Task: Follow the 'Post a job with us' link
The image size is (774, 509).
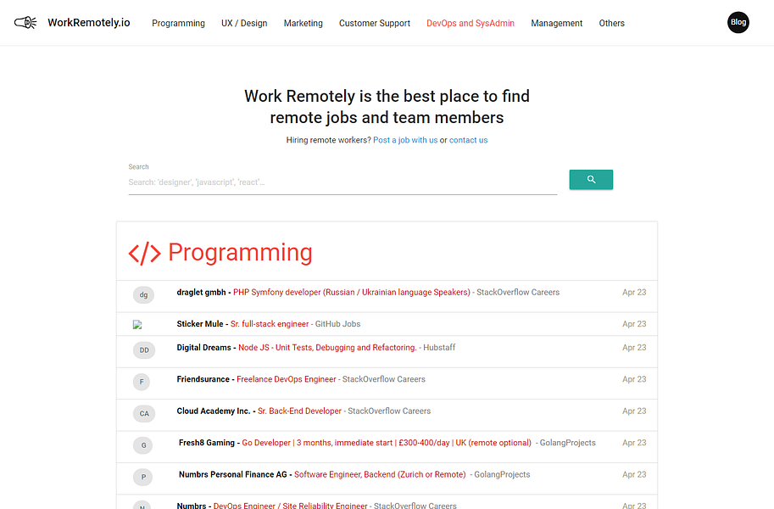Action: point(405,140)
